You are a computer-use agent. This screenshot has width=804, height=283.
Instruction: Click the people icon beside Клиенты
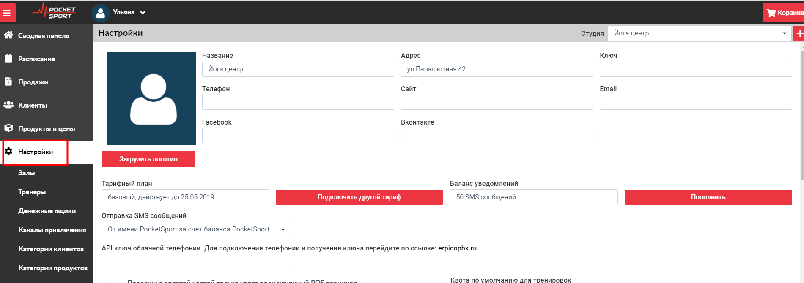pos(8,105)
